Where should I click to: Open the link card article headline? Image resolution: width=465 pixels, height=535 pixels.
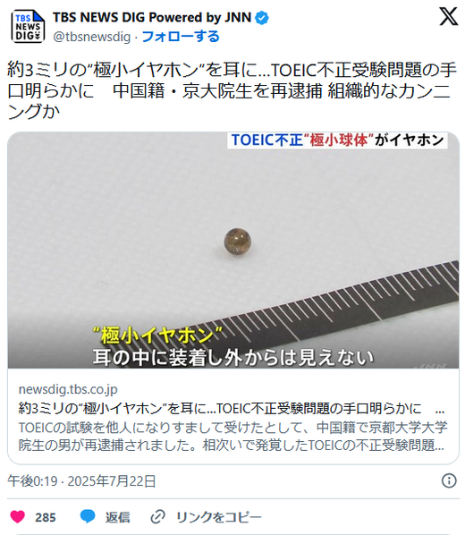click(x=232, y=408)
